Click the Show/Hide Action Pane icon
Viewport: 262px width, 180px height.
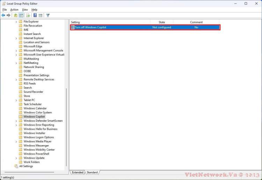41,15
